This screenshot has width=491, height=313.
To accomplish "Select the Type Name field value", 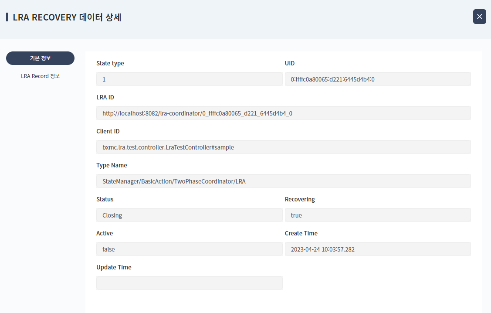I will pos(283,180).
